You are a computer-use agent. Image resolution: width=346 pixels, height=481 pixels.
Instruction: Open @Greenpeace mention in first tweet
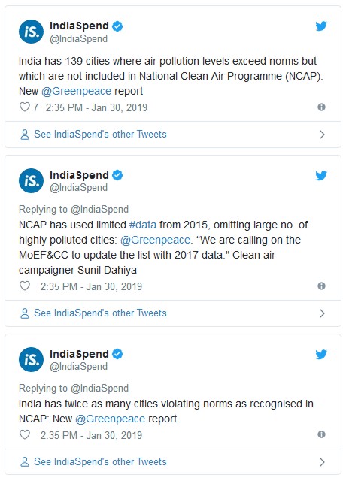[x=76, y=91]
